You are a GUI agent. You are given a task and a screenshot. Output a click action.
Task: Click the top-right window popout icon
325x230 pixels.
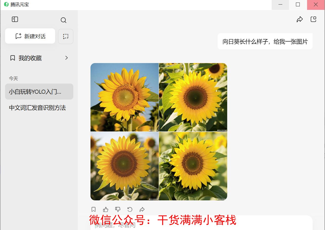[x=313, y=20]
